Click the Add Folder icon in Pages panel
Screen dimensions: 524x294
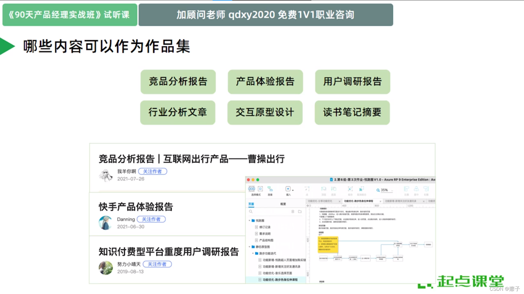[x=300, y=212]
